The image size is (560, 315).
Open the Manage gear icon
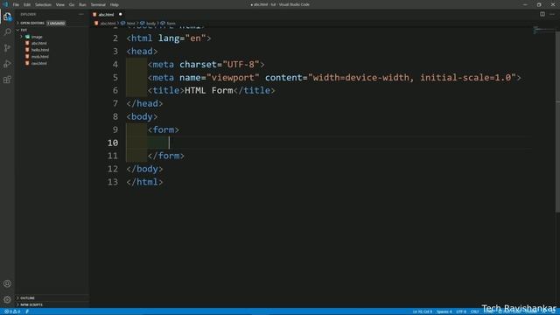[7, 299]
